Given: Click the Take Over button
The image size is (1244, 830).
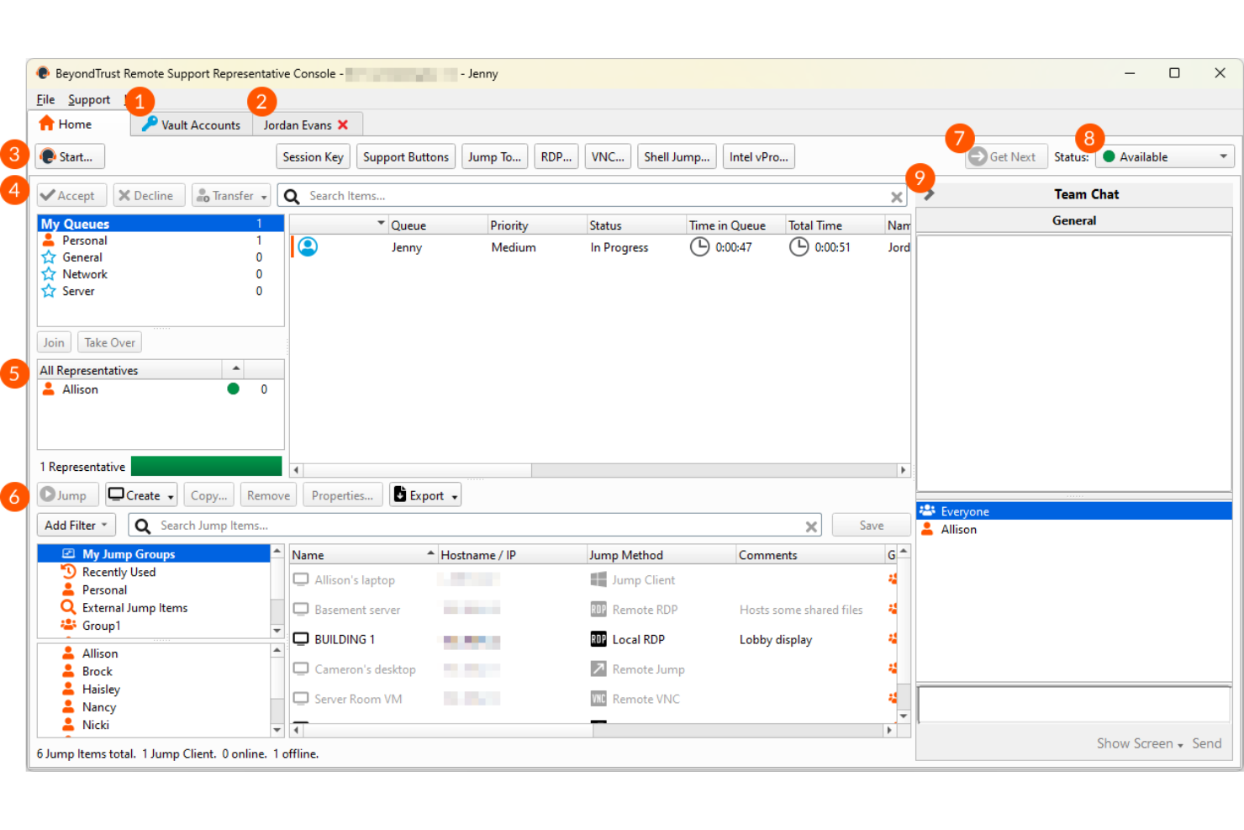Looking at the screenshot, I should click(x=109, y=342).
